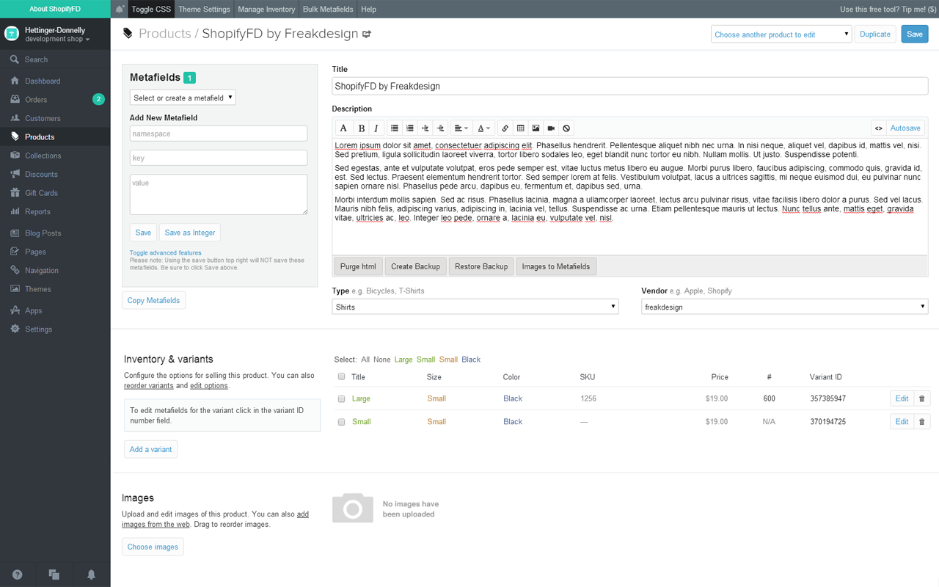Image resolution: width=939 pixels, height=587 pixels.
Task: Click the bulleted list icon
Action: click(395, 128)
